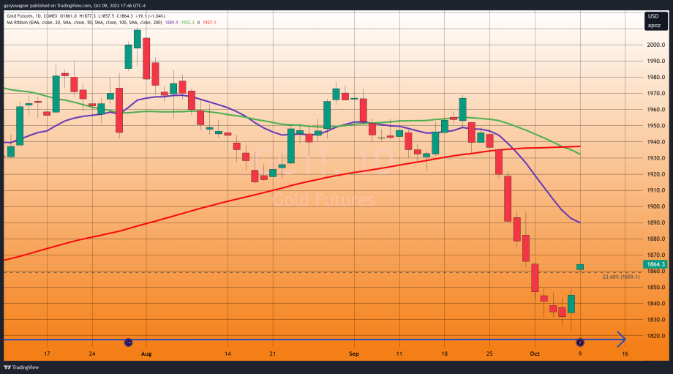Click the Sep label on the time axis
The width and height of the screenshot is (673, 374).
(x=353, y=353)
